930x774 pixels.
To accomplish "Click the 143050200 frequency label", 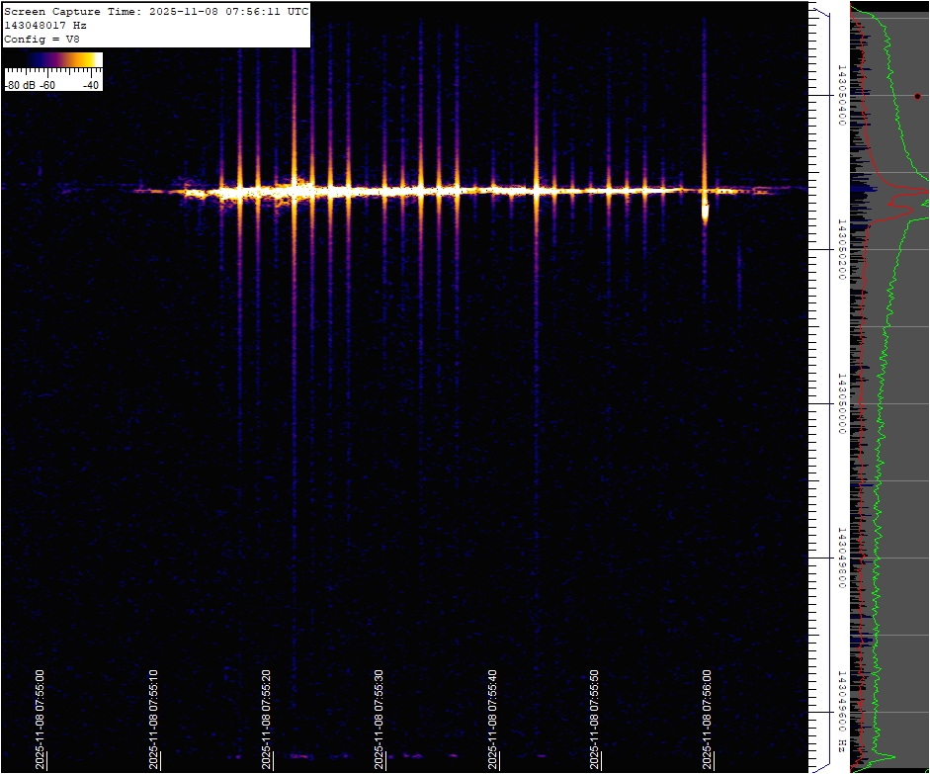I will point(840,249).
